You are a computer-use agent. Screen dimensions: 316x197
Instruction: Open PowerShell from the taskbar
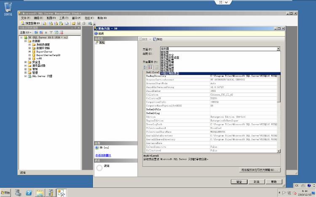pyautogui.click(x=29, y=193)
